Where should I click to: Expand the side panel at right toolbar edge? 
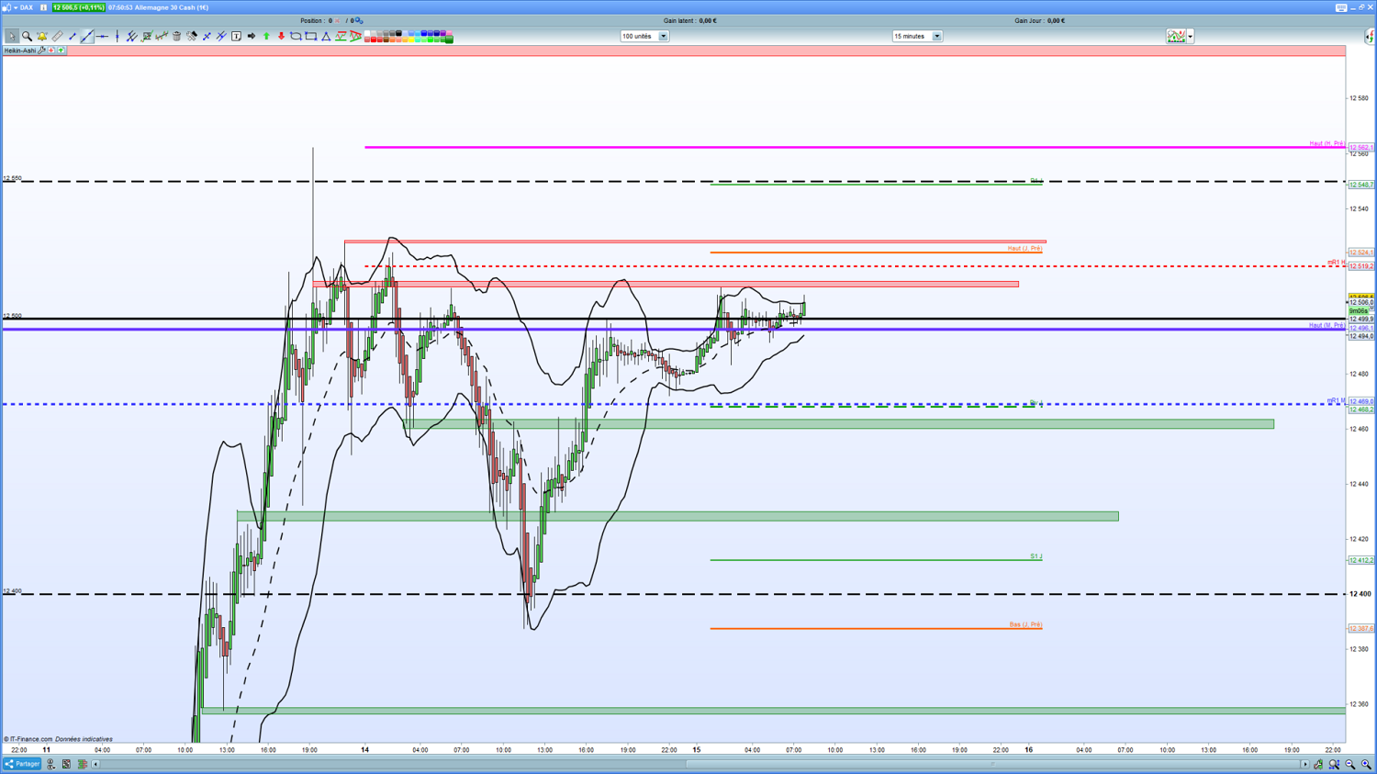tap(1370, 37)
